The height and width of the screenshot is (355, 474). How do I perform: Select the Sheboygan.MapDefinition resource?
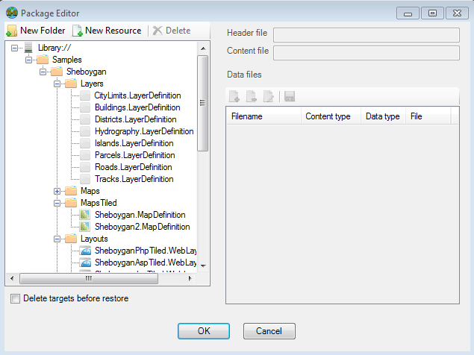pyautogui.click(x=140, y=215)
